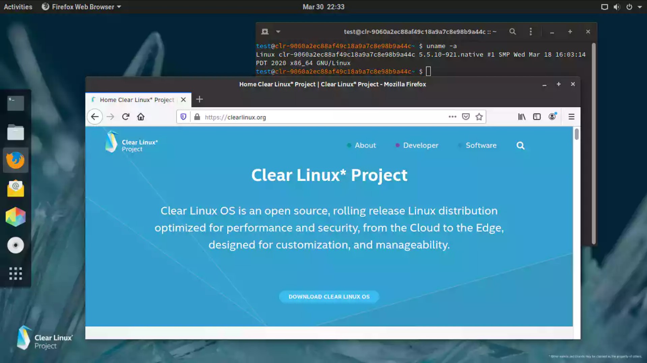Open the mail app in the dock
647x363 pixels.
click(16, 188)
